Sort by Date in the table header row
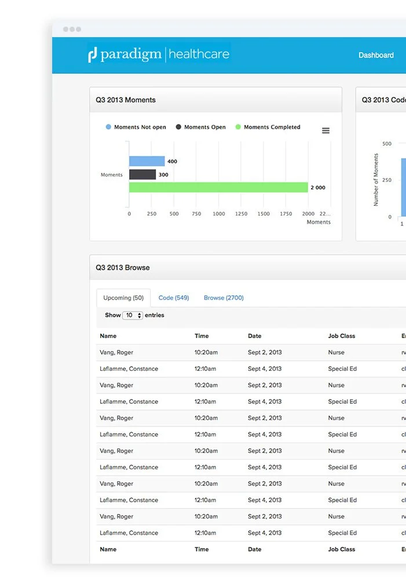The height and width of the screenshot is (584, 406). (x=255, y=336)
